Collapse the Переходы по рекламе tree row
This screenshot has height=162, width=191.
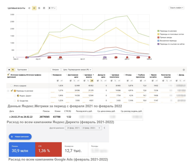pos(8,91)
